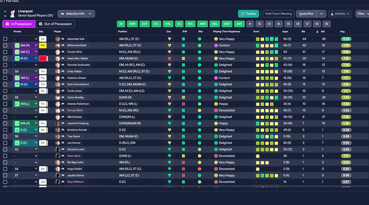Select Curtis Jones row checkbox

(5, 91)
